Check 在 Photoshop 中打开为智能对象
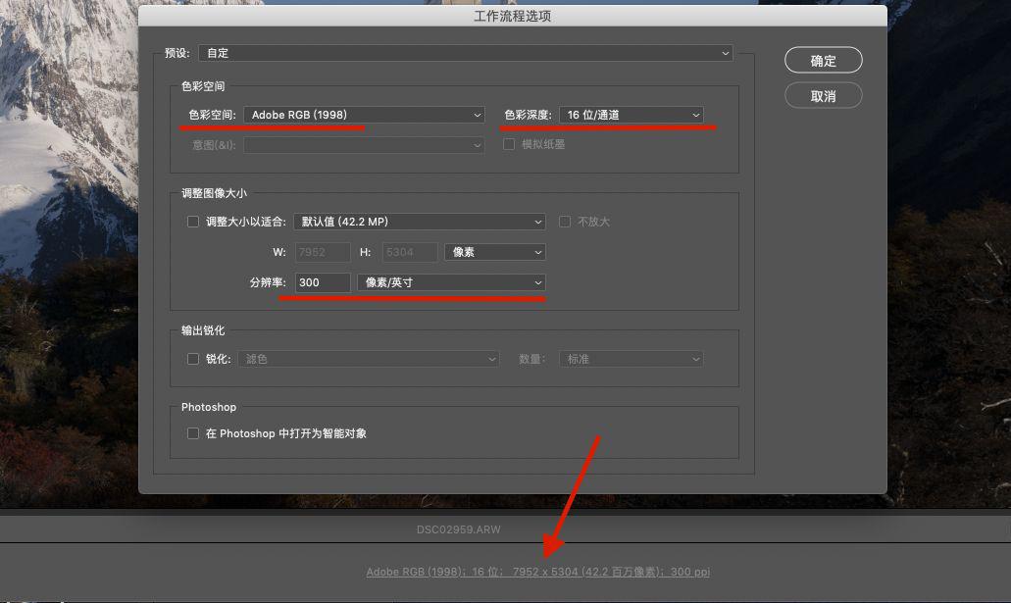1011x603 pixels. (x=193, y=432)
